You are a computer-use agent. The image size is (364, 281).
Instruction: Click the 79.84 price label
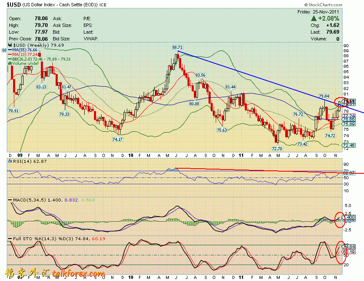pos(324,96)
